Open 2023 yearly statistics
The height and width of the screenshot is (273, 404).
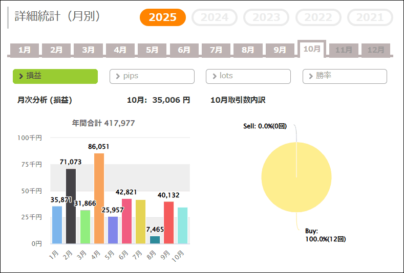266,17
